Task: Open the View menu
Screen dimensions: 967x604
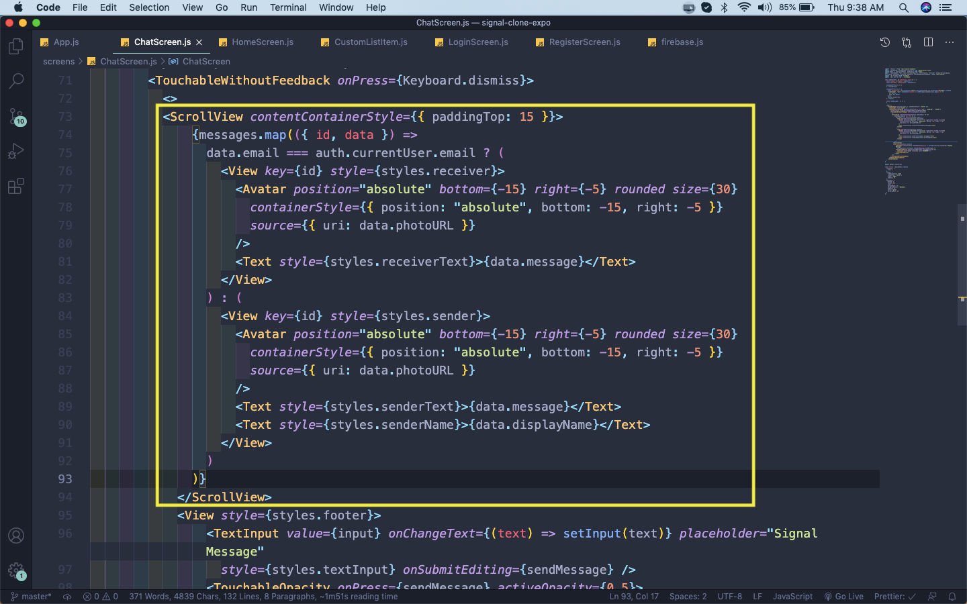Action: [192, 7]
